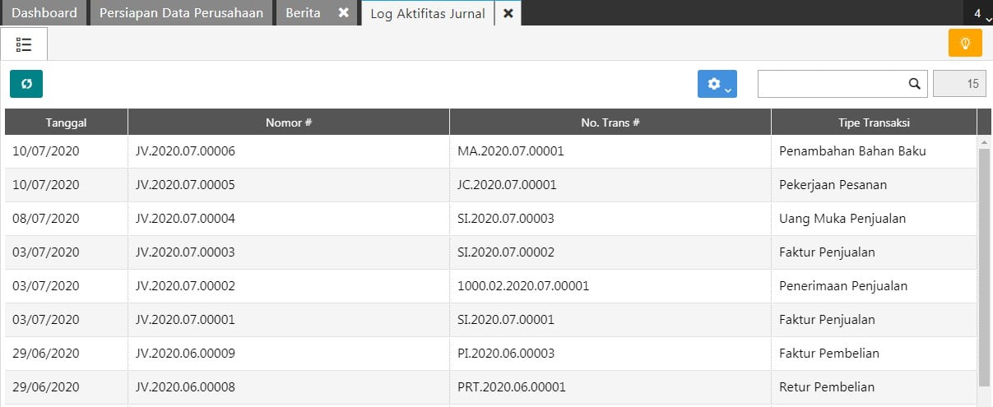The image size is (993, 407).
Task: Click the search magnifier icon
Action: tap(914, 84)
